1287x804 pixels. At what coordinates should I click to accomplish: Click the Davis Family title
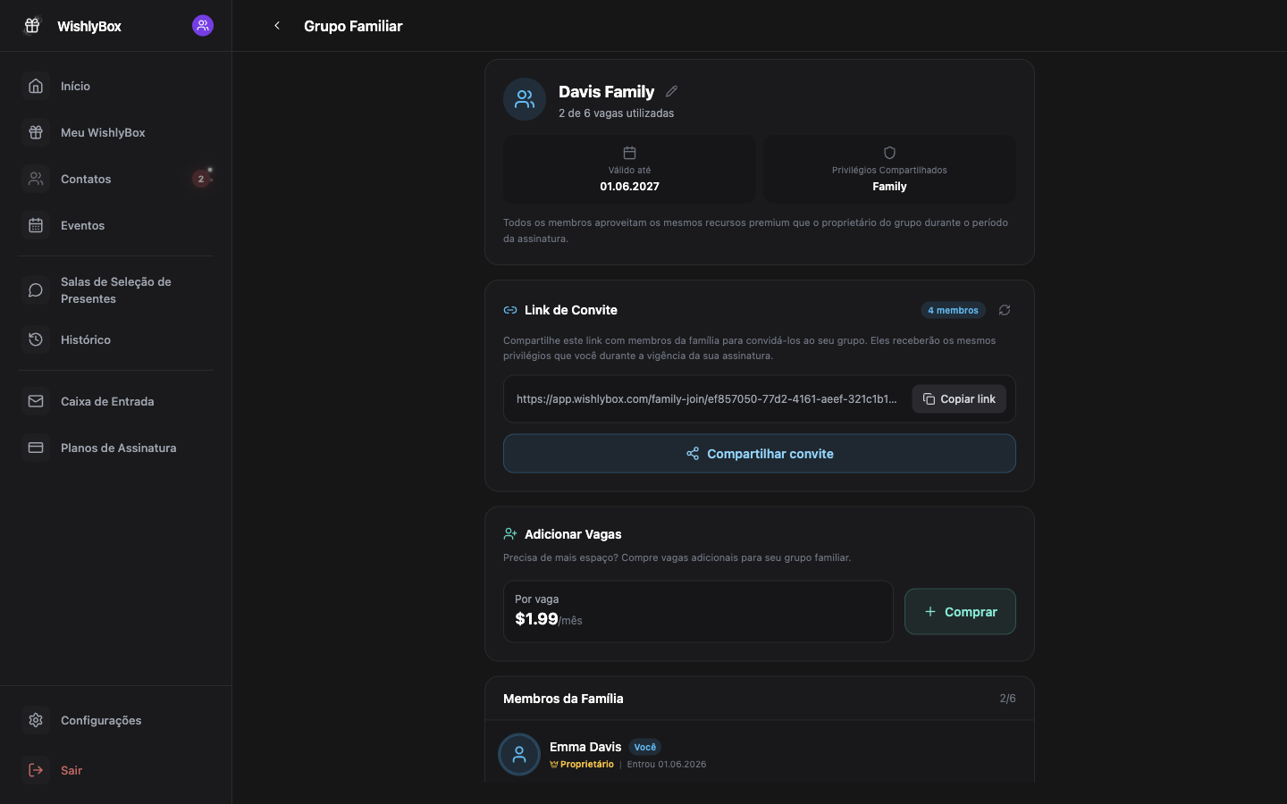606,91
